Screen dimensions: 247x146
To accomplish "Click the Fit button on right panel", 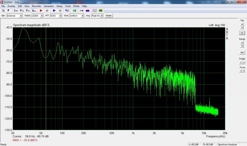I will click(x=242, y=33).
